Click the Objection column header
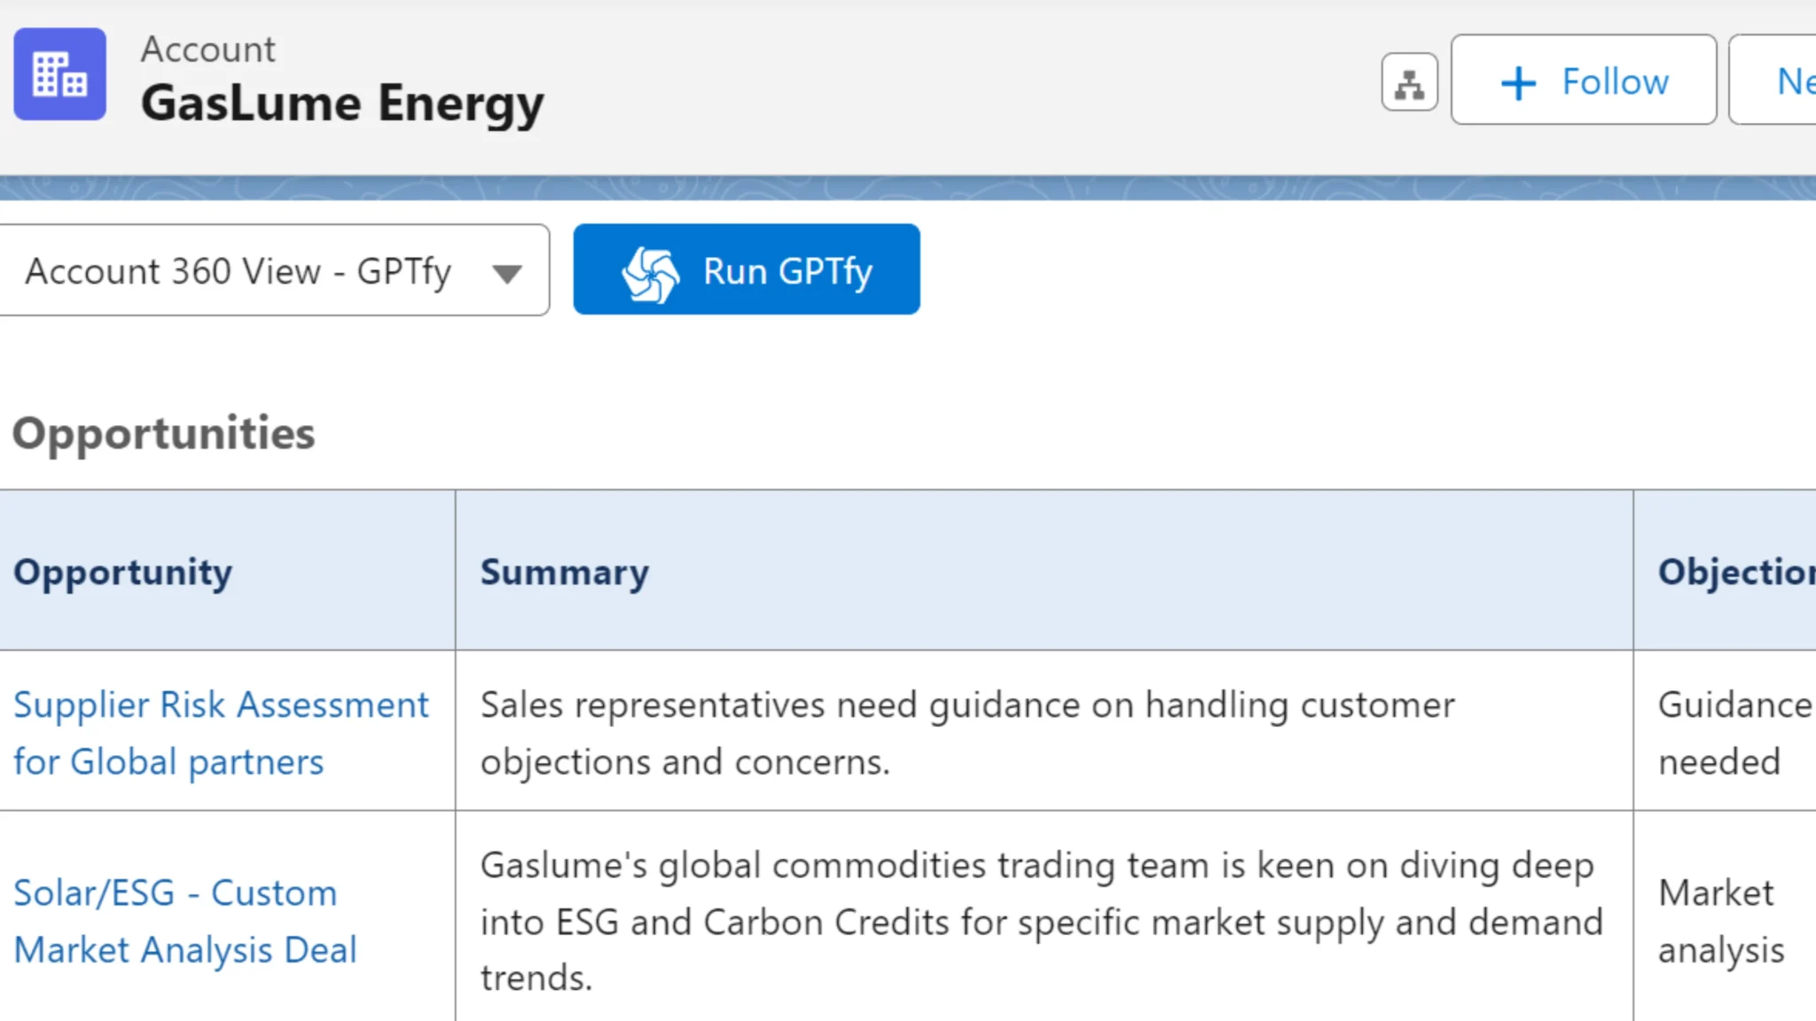The height and width of the screenshot is (1021, 1816). [x=1732, y=573]
